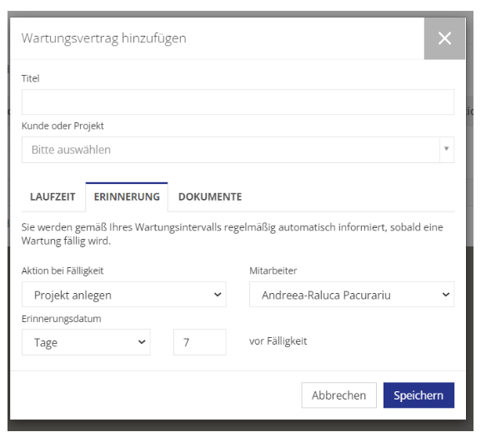Click the Abbrechen button
The width and height of the screenshot is (486, 437).
338,395
